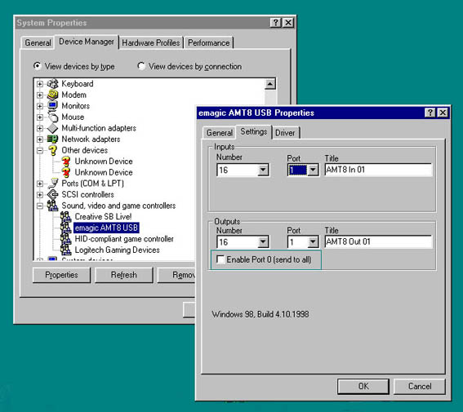This screenshot has height=412, width=463.
Task: Expand the SCSI controllers tree node
Action: [40, 195]
